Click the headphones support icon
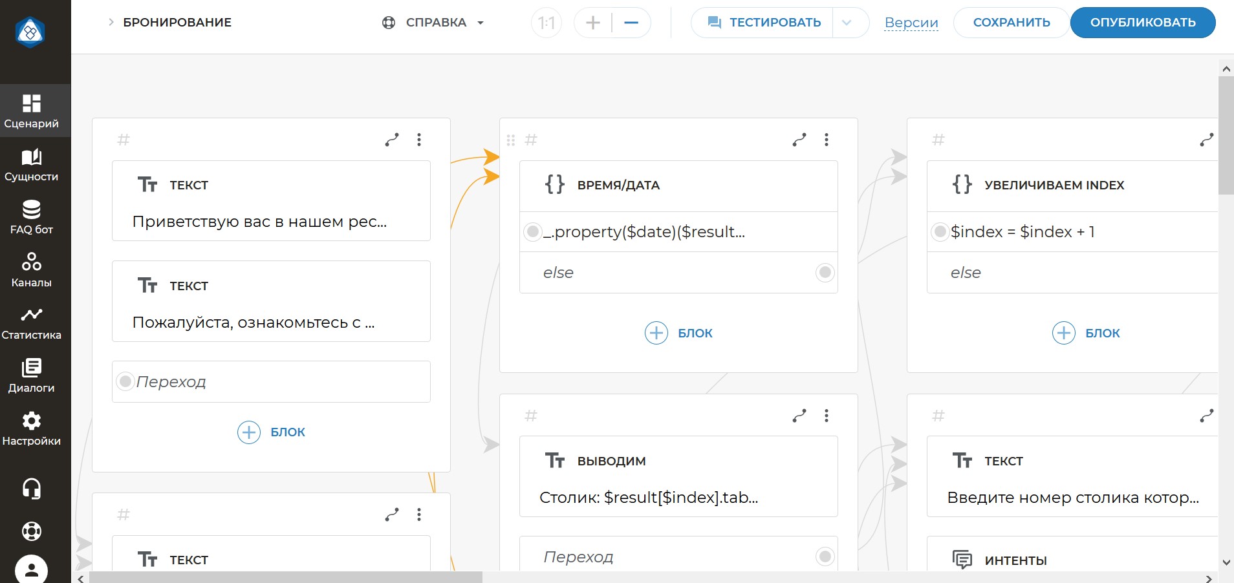1234x583 pixels. click(x=31, y=489)
